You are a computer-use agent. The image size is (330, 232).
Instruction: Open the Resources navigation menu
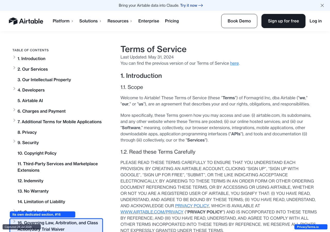[120, 21]
